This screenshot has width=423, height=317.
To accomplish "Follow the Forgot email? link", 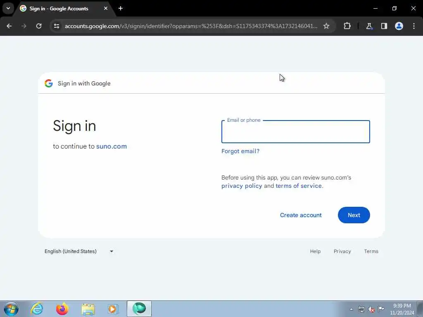I will click(x=240, y=151).
